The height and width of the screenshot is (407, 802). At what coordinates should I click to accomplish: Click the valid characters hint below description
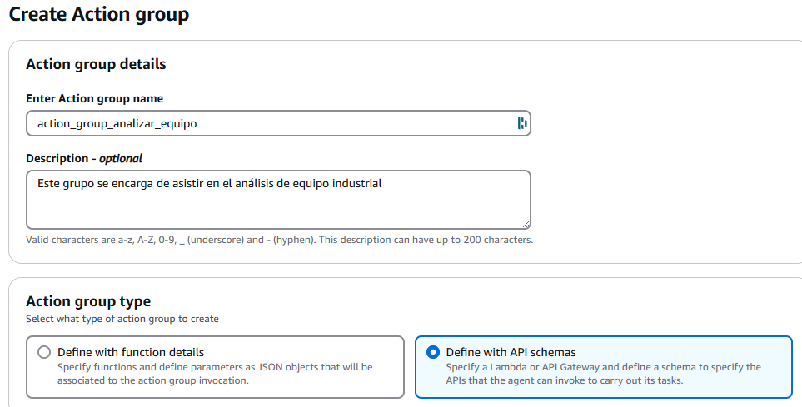pyautogui.click(x=279, y=240)
